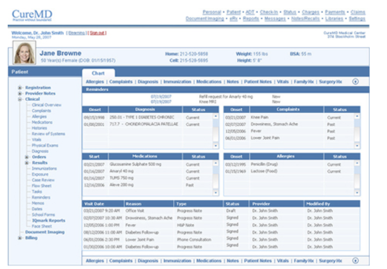Select the Penicillin (Drug) allergy row
387x269 pixels.
tap(289, 164)
